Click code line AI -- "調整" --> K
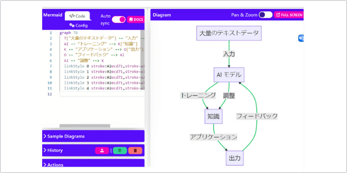The height and width of the screenshot is (173, 347). pyautogui.click(x=84, y=61)
